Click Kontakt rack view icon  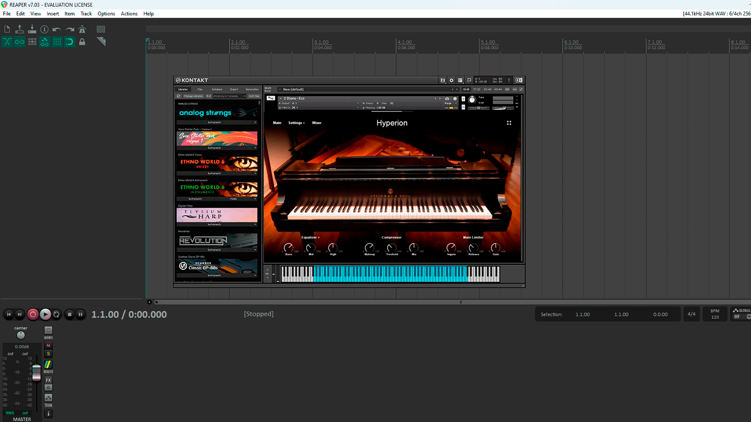point(460,80)
